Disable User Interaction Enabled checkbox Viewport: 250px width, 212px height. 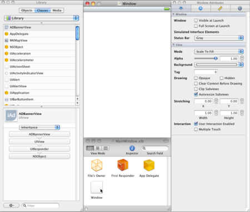point(196,124)
